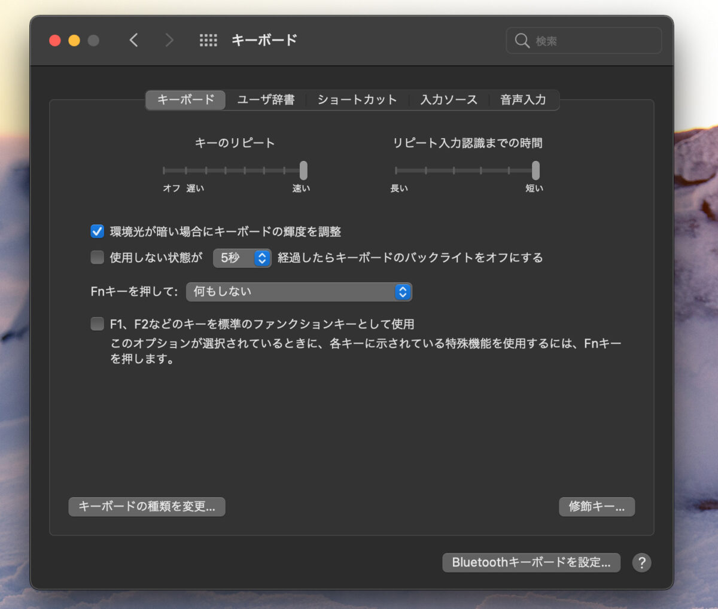Image resolution: width=718 pixels, height=609 pixels.
Task: Open the 修飾キー... settings button
Action: pos(597,507)
